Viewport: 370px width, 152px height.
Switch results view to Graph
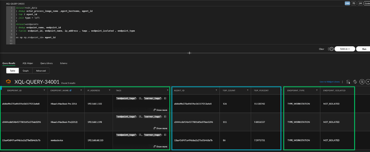point(26,71)
